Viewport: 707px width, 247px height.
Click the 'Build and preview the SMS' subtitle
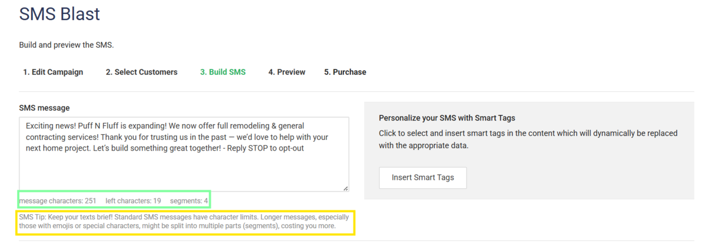pos(66,45)
